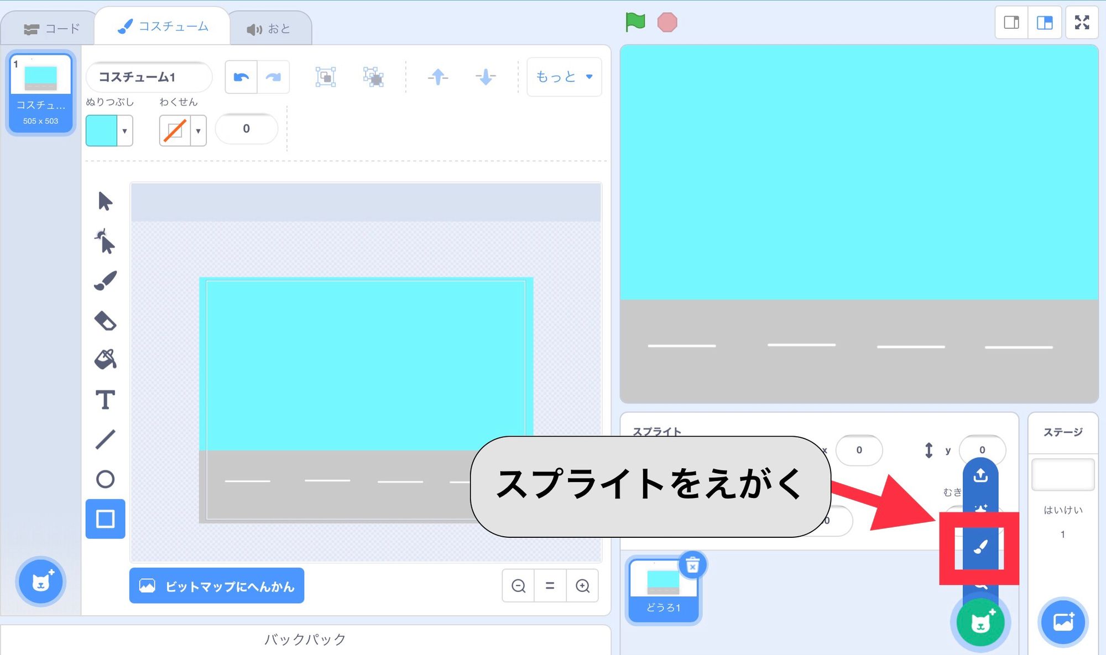Choose the Fill (paint bucket) tool
Image resolution: width=1106 pixels, height=655 pixels.
(x=105, y=360)
